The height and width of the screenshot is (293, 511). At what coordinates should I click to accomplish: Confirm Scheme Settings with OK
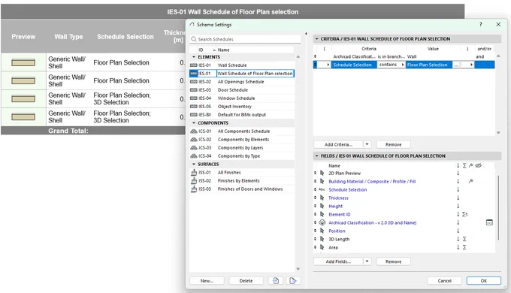(x=484, y=281)
